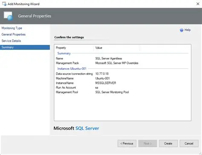Screen dimensions: 202x155
Task: Select the Microsoft SQL Server MP Overrides value
Action: 117,63
